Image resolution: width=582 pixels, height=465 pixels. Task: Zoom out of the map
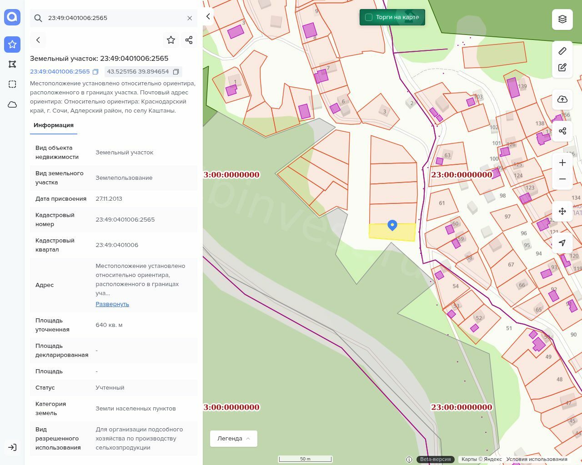coord(562,179)
